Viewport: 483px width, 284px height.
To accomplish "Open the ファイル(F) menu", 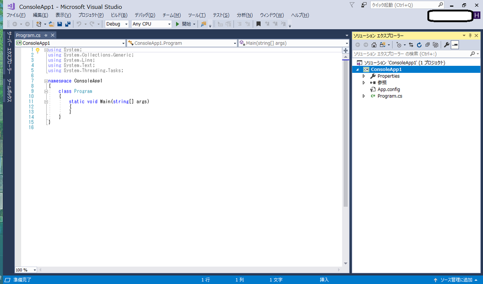I will click(x=16, y=15).
